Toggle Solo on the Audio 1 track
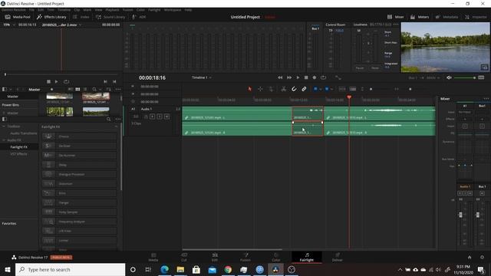Image resolution: width=491 pixels, height=276 pixels. 160,117
